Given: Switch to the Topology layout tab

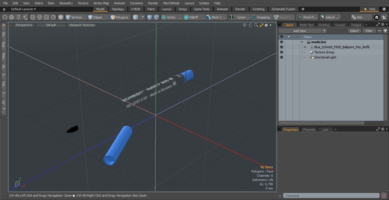Looking at the screenshot, I should pyautogui.click(x=118, y=9).
